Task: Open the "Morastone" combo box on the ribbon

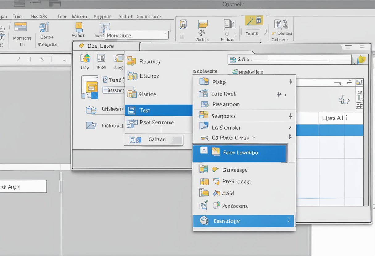Action: click(137, 35)
